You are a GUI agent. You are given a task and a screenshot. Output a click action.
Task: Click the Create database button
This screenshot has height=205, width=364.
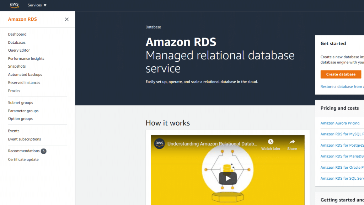point(341,74)
